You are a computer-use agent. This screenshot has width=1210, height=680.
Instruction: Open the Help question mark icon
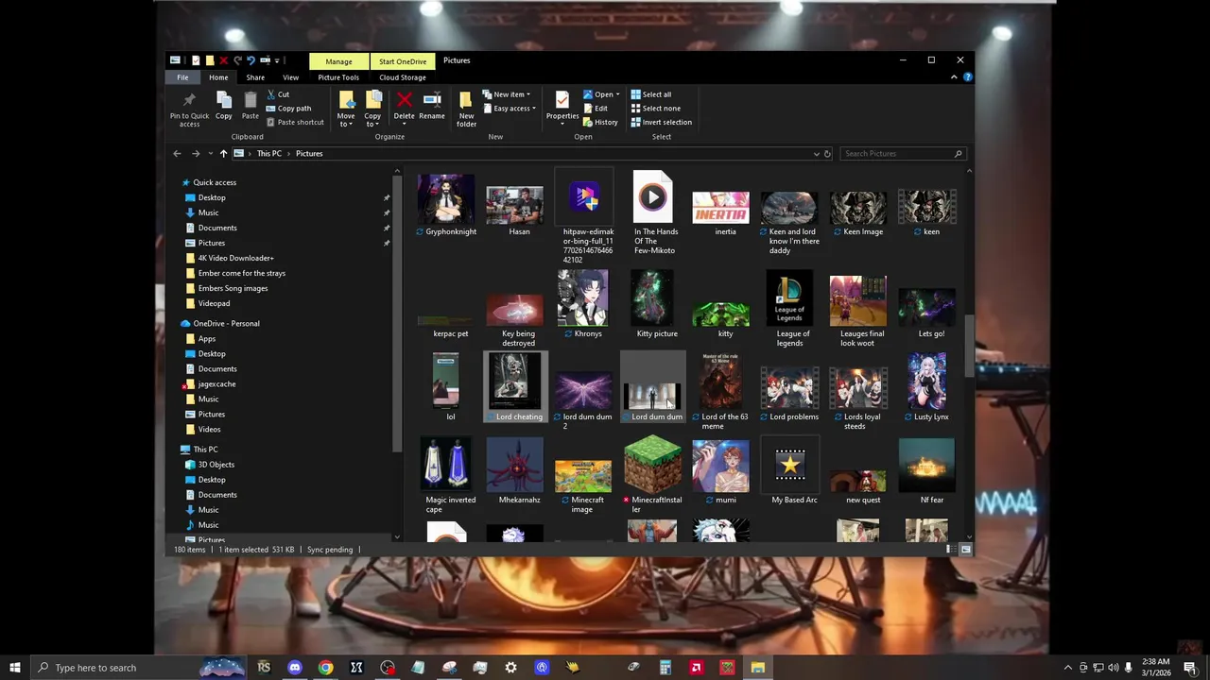[968, 77]
